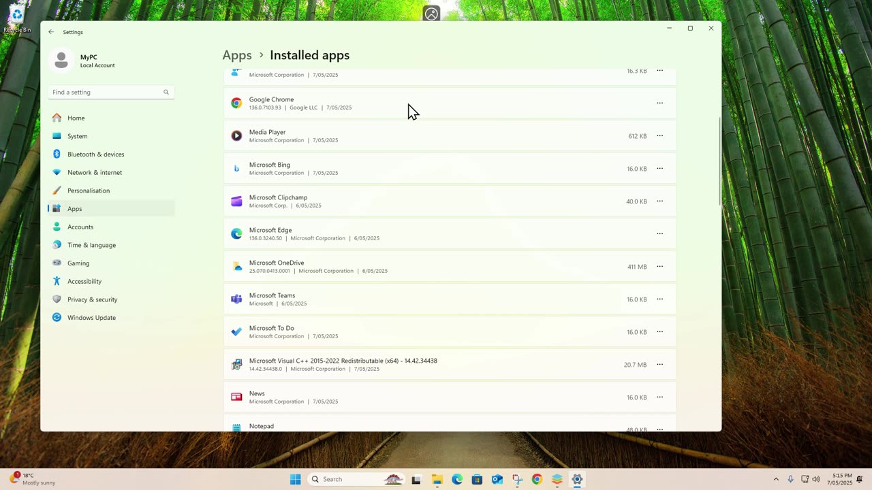Click the Microsoft Bing app icon
Screen dimensions: 872x490
236,169
